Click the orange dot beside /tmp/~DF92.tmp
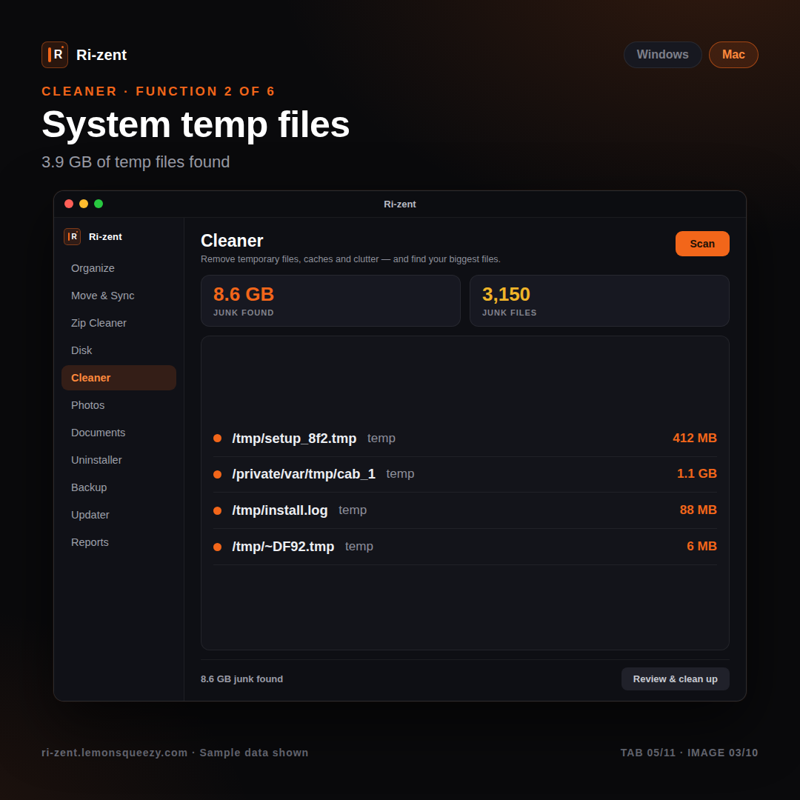The width and height of the screenshot is (800, 800). pyautogui.click(x=217, y=547)
